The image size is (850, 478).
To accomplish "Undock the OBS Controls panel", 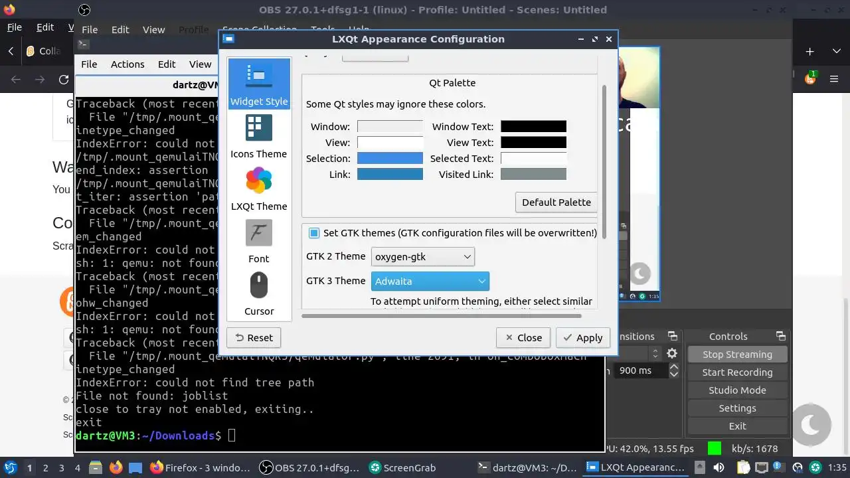I will (780, 337).
